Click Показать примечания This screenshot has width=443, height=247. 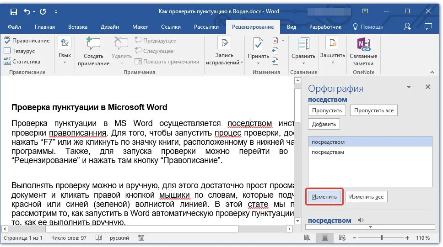click(167, 62)
